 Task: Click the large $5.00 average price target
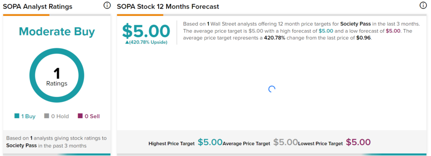click(146, 31)
